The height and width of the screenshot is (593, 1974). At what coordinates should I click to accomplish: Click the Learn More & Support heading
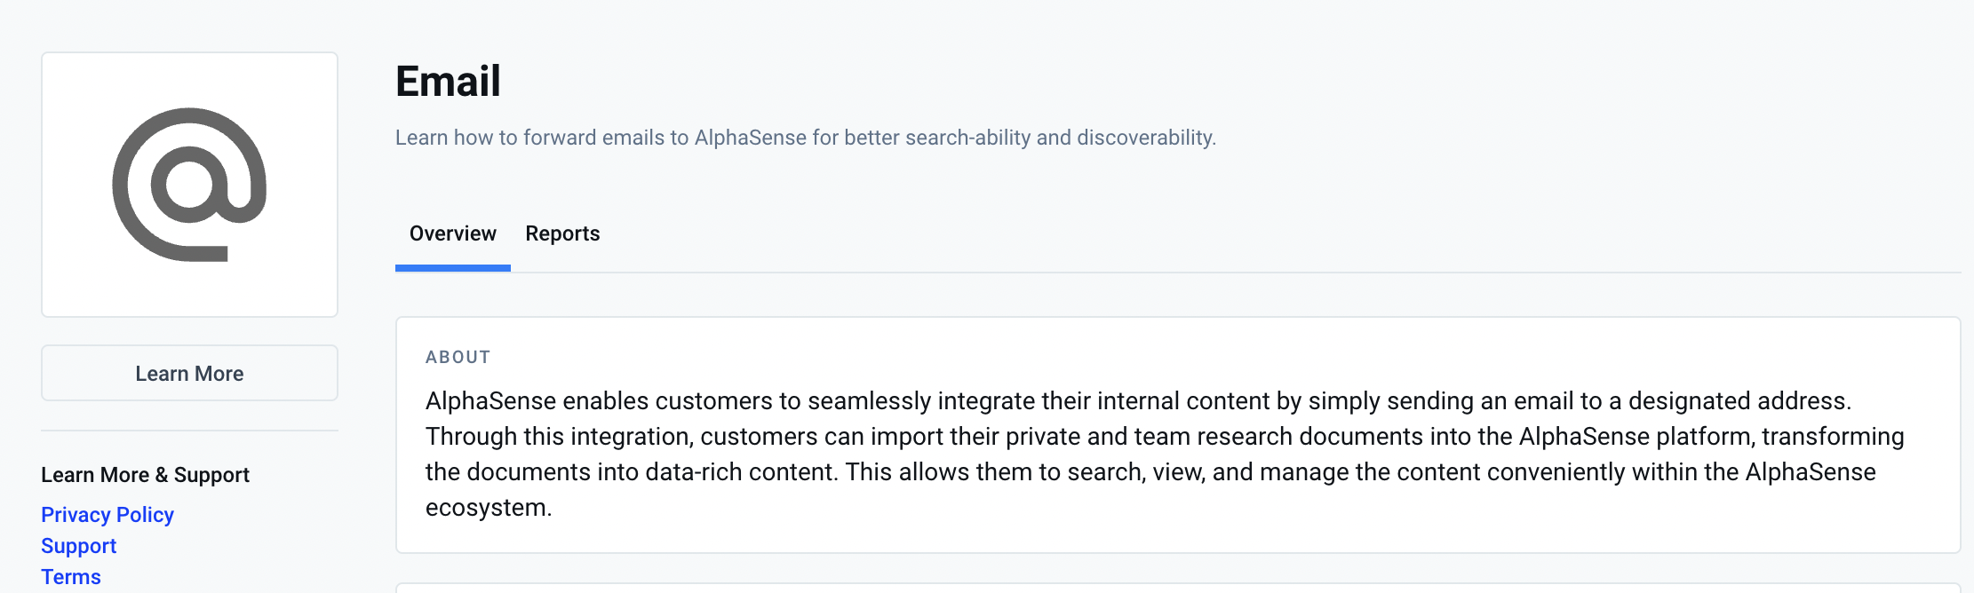(145, 475)
